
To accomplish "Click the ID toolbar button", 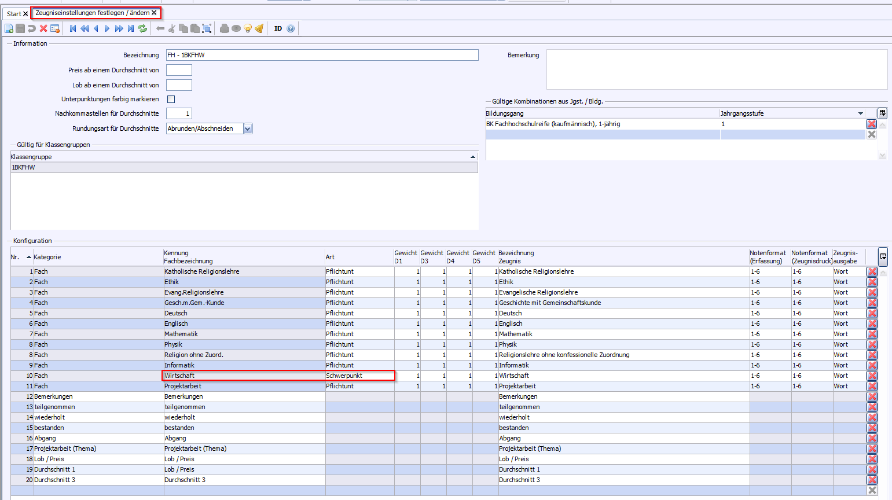I will click(278, 28).
